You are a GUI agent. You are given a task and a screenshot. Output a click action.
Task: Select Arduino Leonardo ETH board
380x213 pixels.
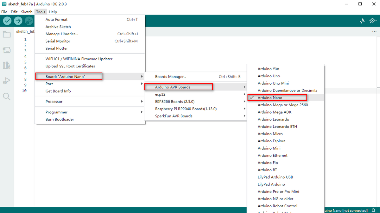[x=286, y=127]
